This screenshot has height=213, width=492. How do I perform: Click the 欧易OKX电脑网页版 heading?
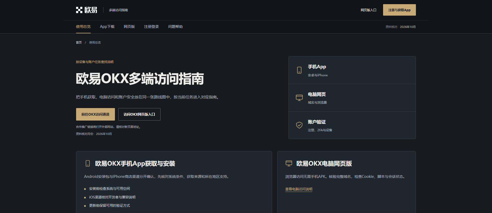324,164
